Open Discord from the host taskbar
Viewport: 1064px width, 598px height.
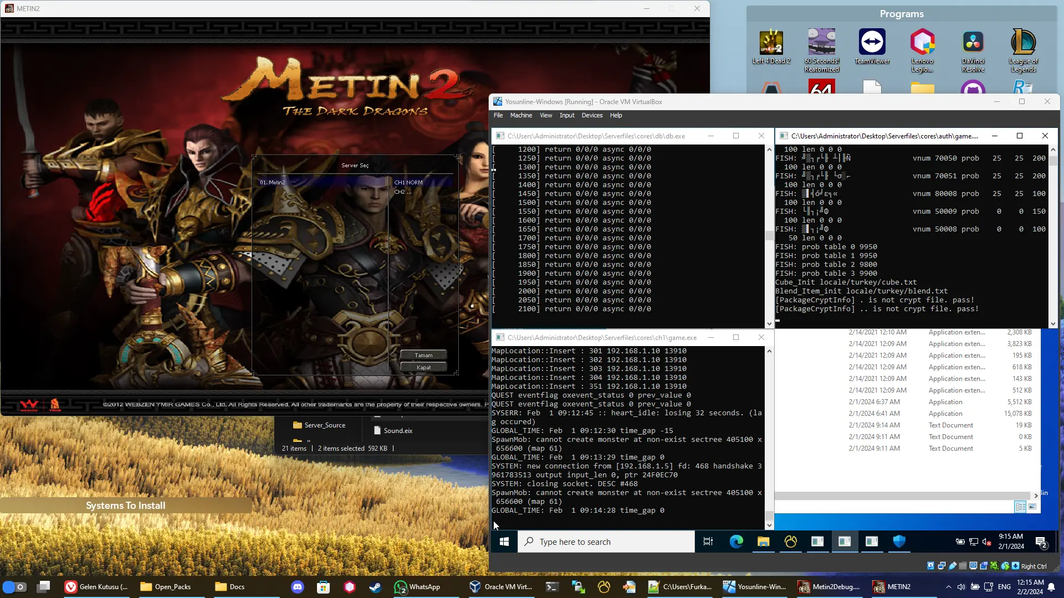pyautogui.click(x=298, y=587)
